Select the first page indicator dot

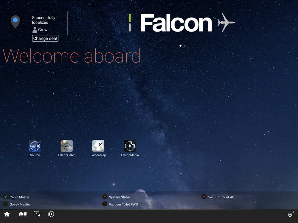point(180,46)
